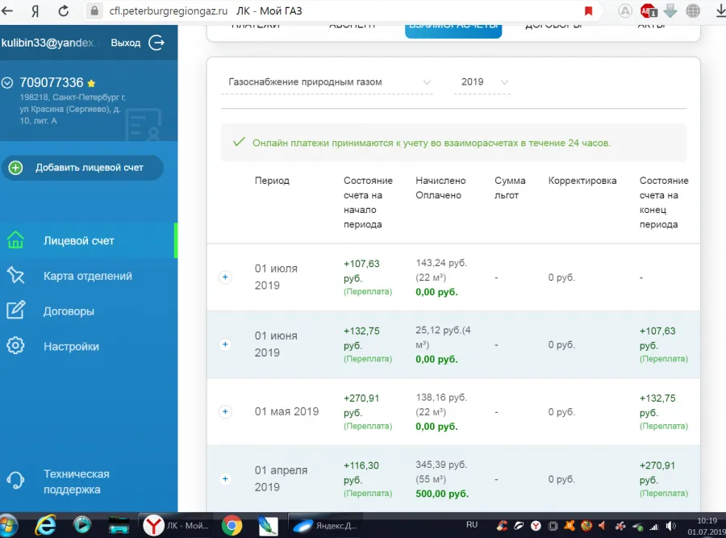
Task: Open Договоры in sidebar
Action: 88,311
